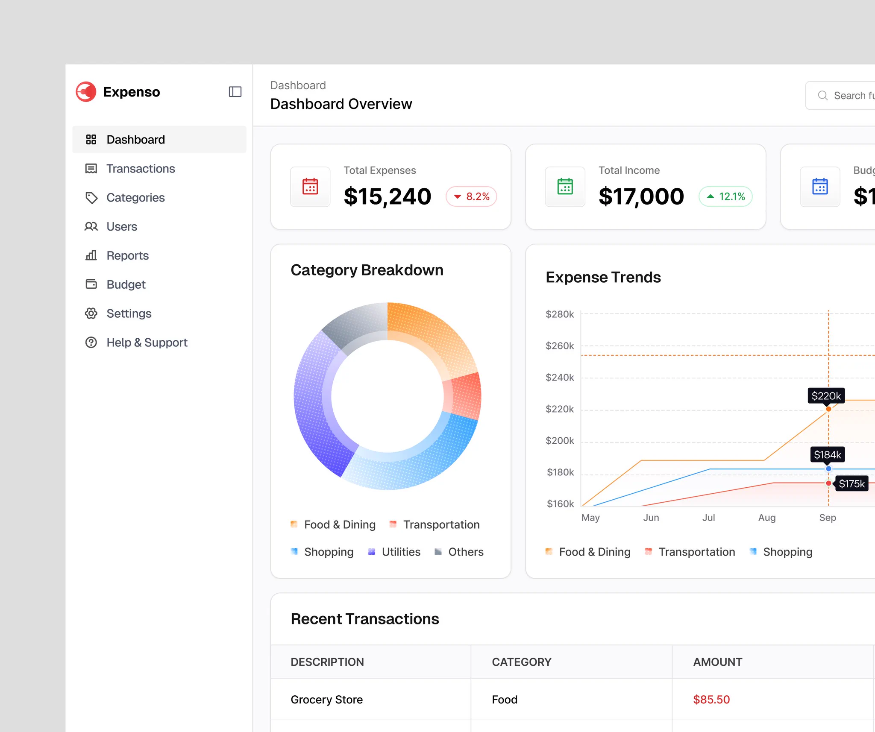The width and height of the screenshot is (875, 732).
Task: Click the 8.2% decrease badge
Action: point(471,196)
